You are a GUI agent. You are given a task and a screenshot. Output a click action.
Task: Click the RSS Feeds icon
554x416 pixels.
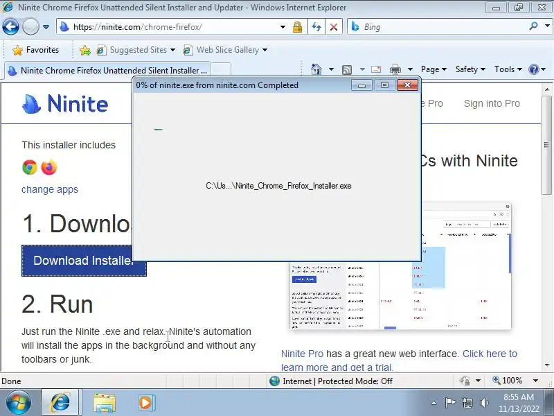[x=347, y=70]
